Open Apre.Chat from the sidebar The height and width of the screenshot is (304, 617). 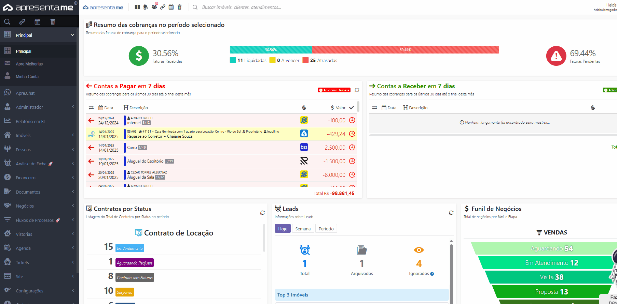[25, 93]
